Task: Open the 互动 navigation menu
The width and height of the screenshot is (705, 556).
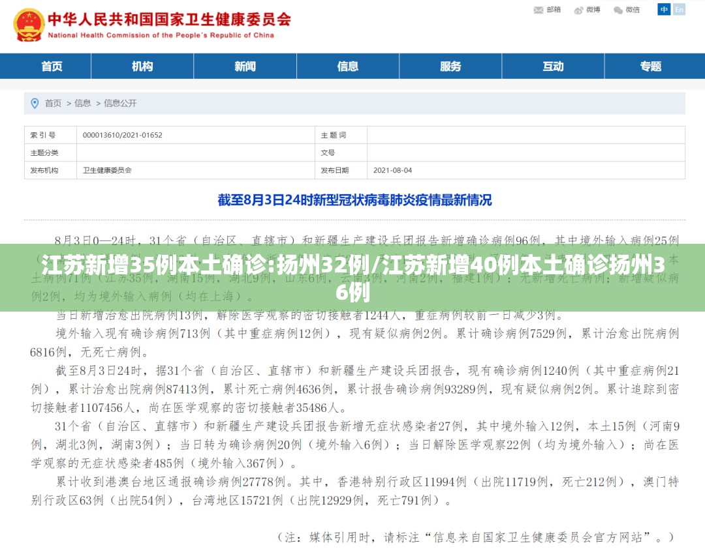Action: pyautogui.click(x=553, y=66)
